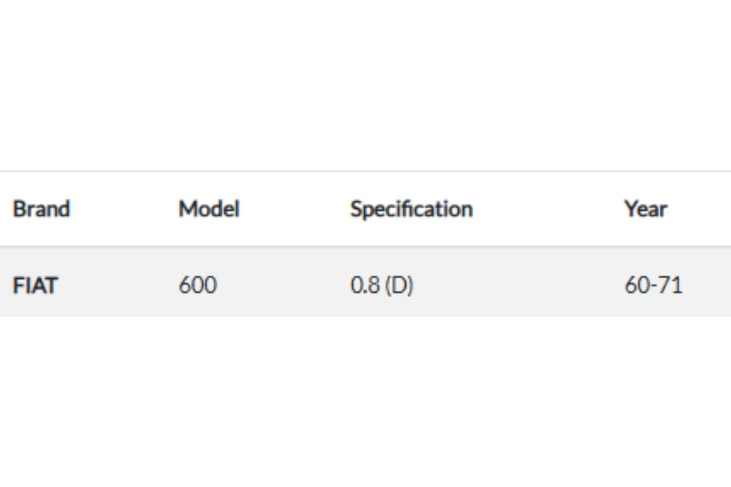Click the Year label above 60-71
This screenshot has height=487, width=731.
[645, 209]
